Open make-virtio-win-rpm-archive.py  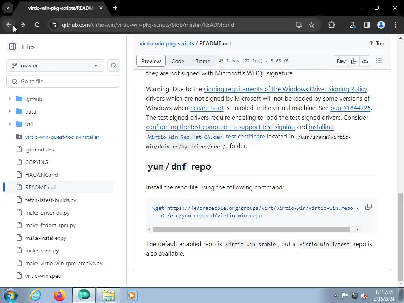click(x=64, y=263)
